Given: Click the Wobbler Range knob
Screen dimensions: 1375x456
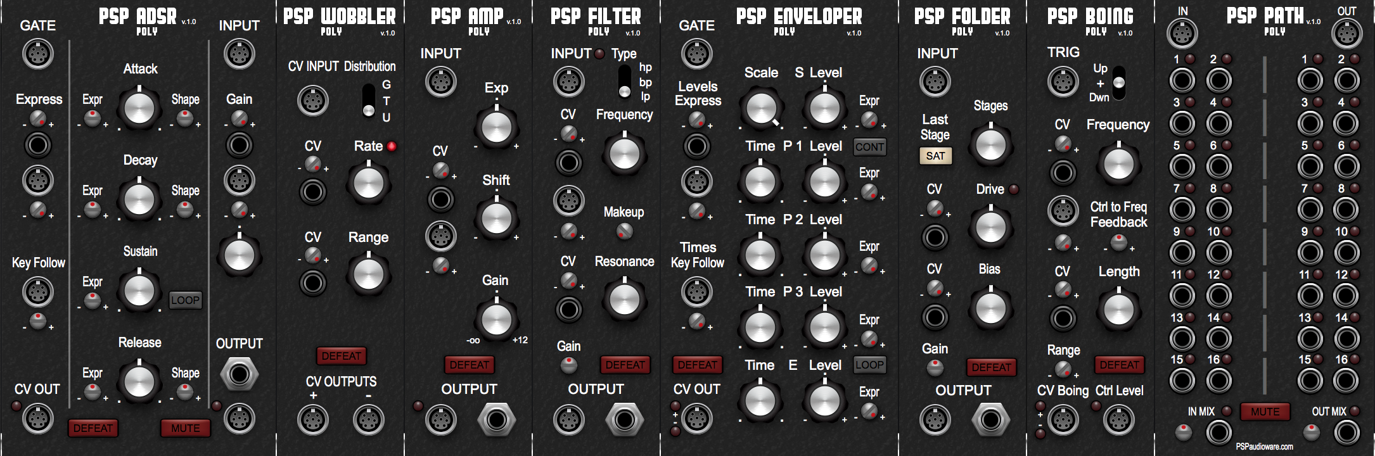Looking at the screenshot, I should pos(369,274).
